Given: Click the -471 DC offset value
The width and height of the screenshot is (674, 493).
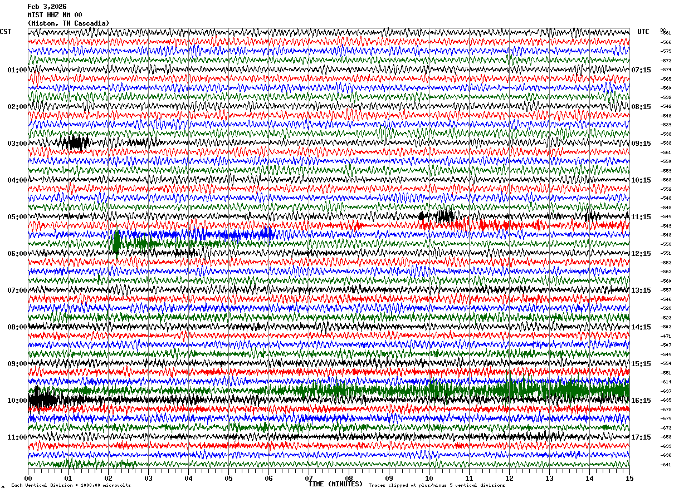Looking at the screenshot, I should pyautogui.click(x=666, y=336).
